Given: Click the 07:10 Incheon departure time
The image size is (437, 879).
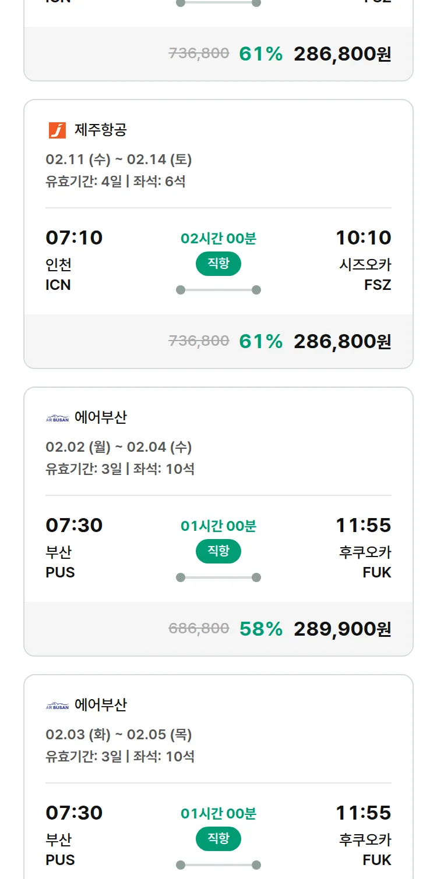Looking at the screenshot, I should point(74,238).
